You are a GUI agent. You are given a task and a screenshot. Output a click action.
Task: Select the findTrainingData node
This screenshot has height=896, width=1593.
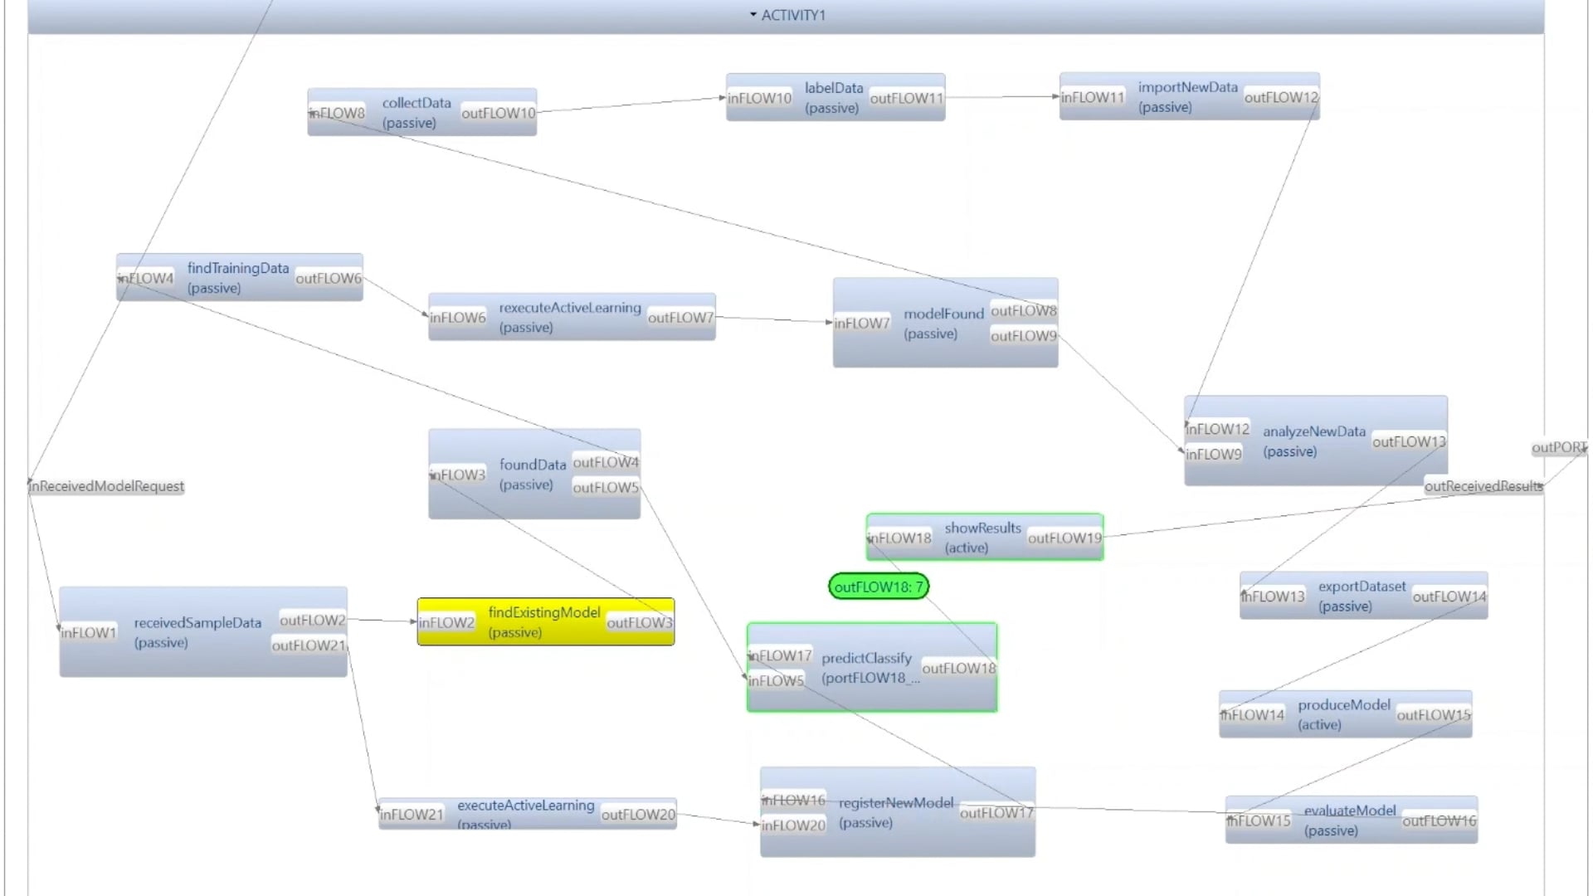[238, 268]
